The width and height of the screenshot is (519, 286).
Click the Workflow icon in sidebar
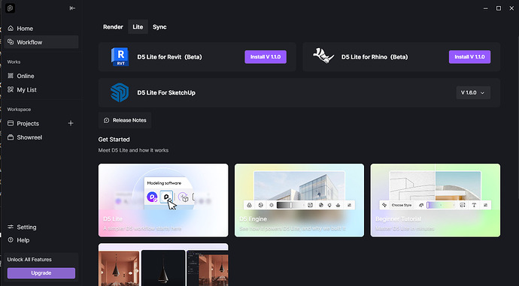(11, 42)
